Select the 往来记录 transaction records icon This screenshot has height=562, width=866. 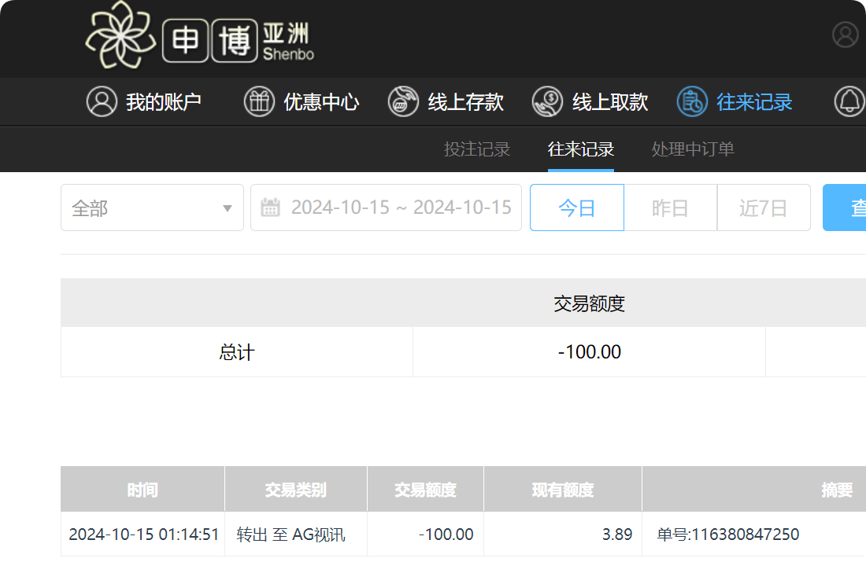[x=692, y=101]
